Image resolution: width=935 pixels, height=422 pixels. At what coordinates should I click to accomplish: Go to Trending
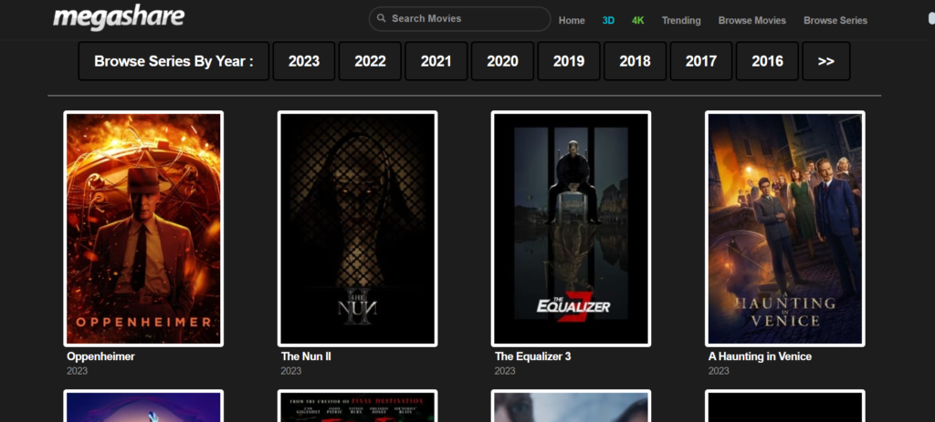681,20
